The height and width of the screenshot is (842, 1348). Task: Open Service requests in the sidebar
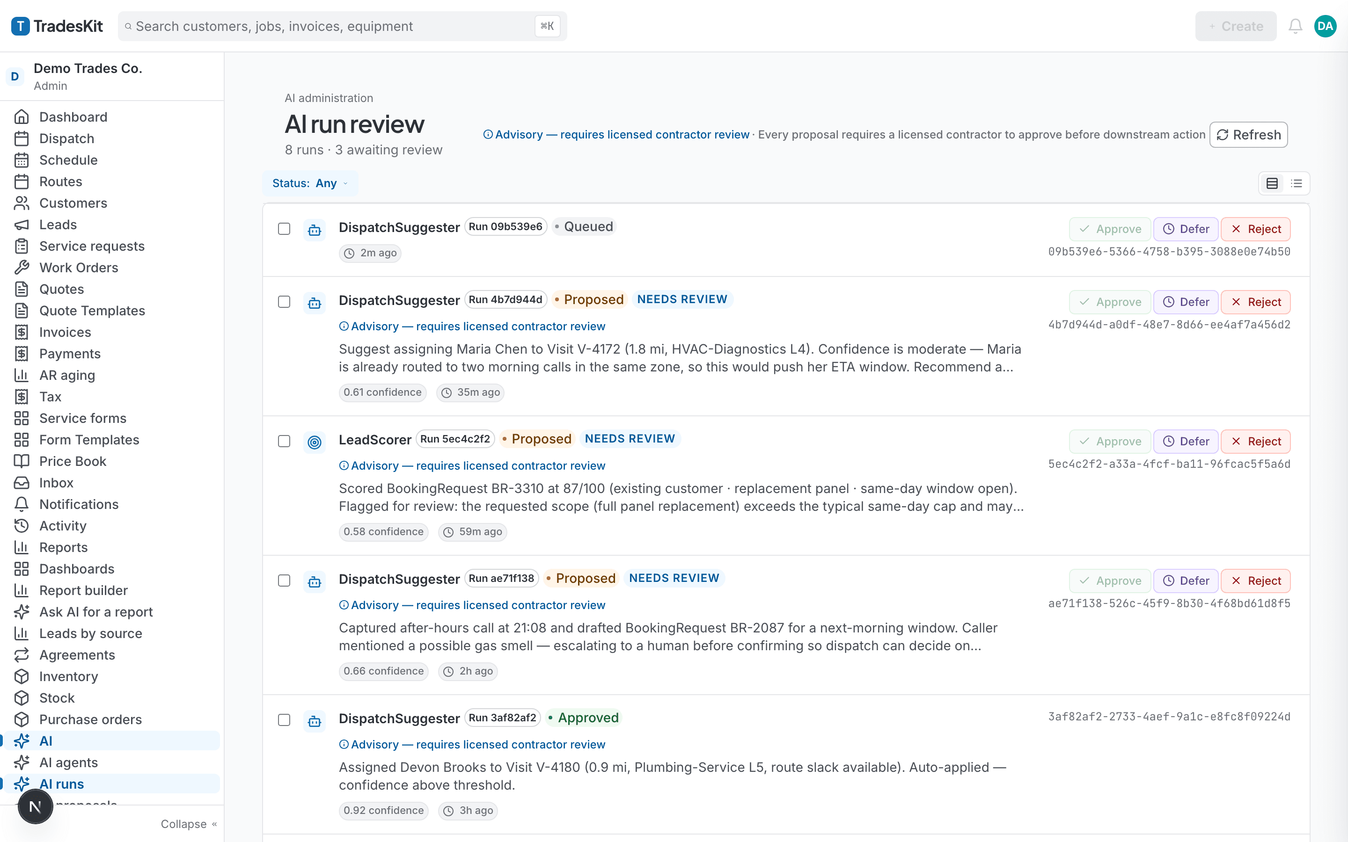(111, 246)
